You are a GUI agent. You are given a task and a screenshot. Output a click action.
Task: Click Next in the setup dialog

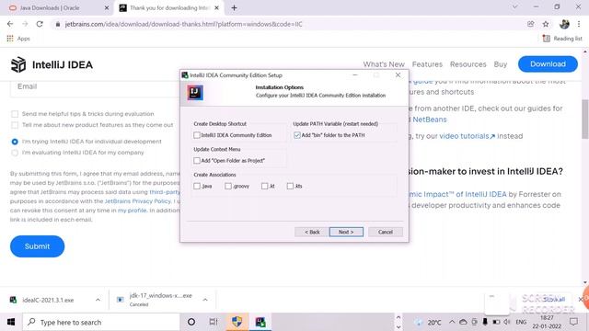(x=346, y=232)
